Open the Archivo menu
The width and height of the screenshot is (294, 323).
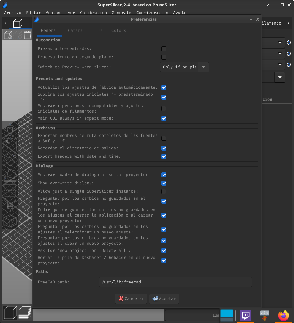tap(13, 13)
